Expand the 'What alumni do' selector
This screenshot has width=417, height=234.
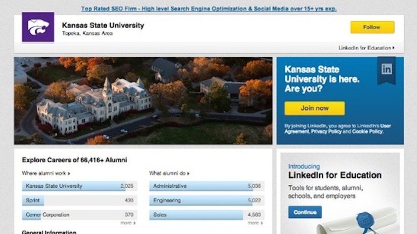click(170, 173)
